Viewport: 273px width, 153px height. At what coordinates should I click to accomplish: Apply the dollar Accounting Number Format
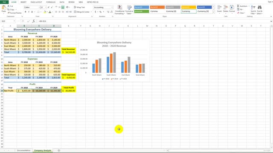click(96, 12)
